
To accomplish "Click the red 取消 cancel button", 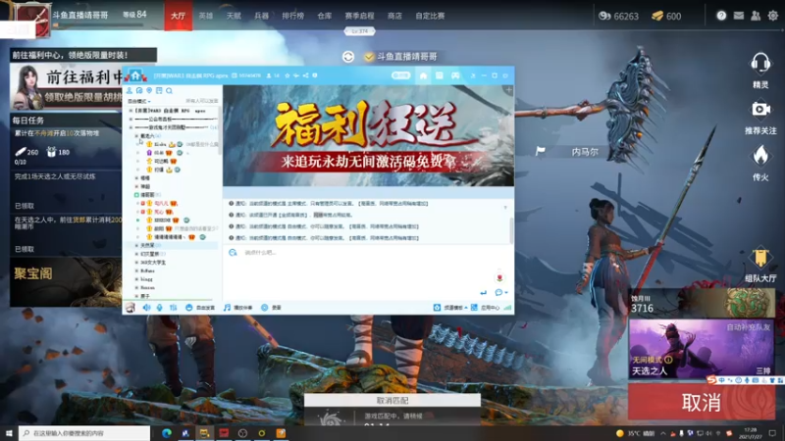I will click(702, 402).
